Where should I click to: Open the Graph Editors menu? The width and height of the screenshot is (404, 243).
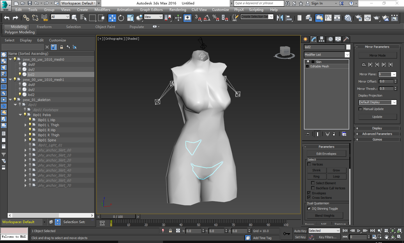151,10
